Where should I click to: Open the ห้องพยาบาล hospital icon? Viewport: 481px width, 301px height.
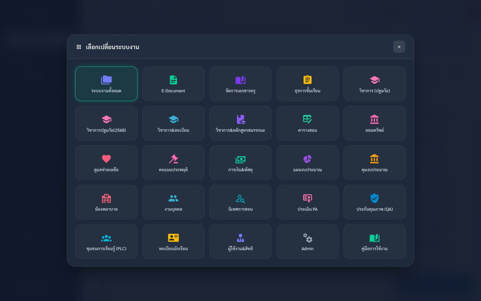click(106, 198)
